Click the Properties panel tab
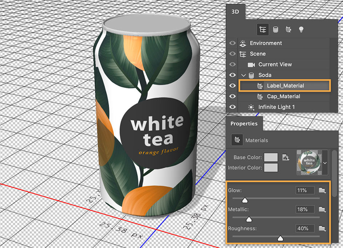Viewport: 343px width, 248px height. tap(244, 123)
